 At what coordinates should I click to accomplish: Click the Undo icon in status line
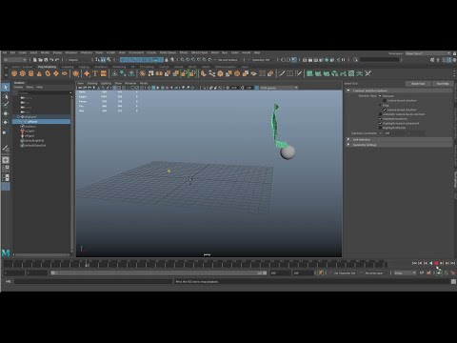51,60
